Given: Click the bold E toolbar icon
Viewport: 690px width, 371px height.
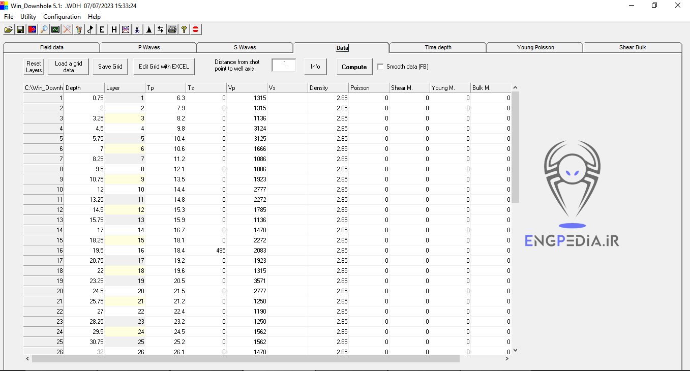Looking at the screenshot, I should [102, 29].
